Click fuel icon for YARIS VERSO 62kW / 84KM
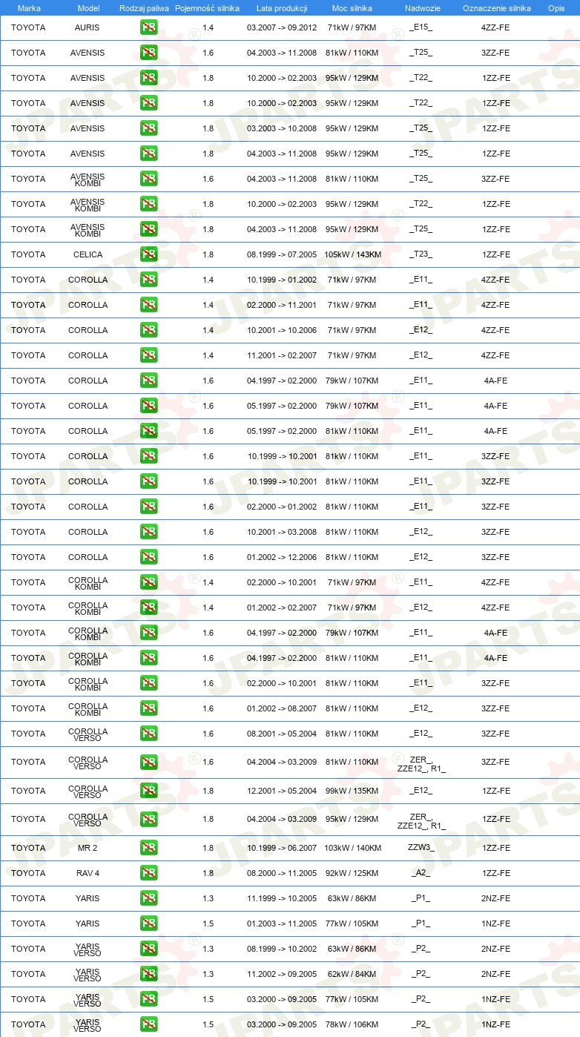The height and width of the screenshot is (1037, 580). [148, 974]
